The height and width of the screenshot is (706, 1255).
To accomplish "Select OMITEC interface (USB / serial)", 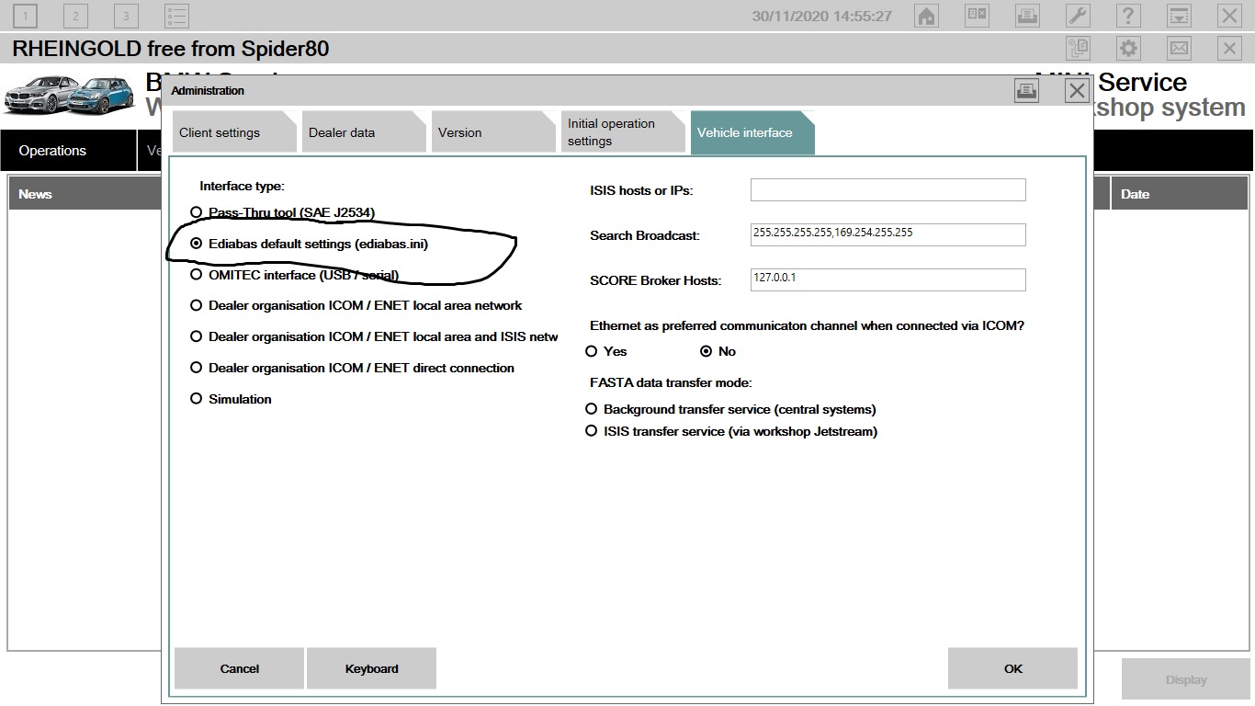I will [295, 274].
